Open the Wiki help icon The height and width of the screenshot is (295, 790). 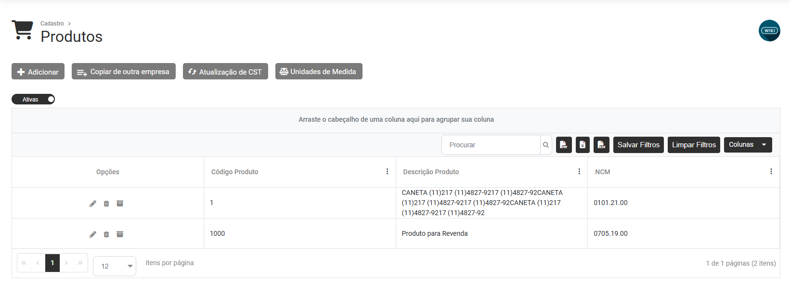click(x=769, y=31)
